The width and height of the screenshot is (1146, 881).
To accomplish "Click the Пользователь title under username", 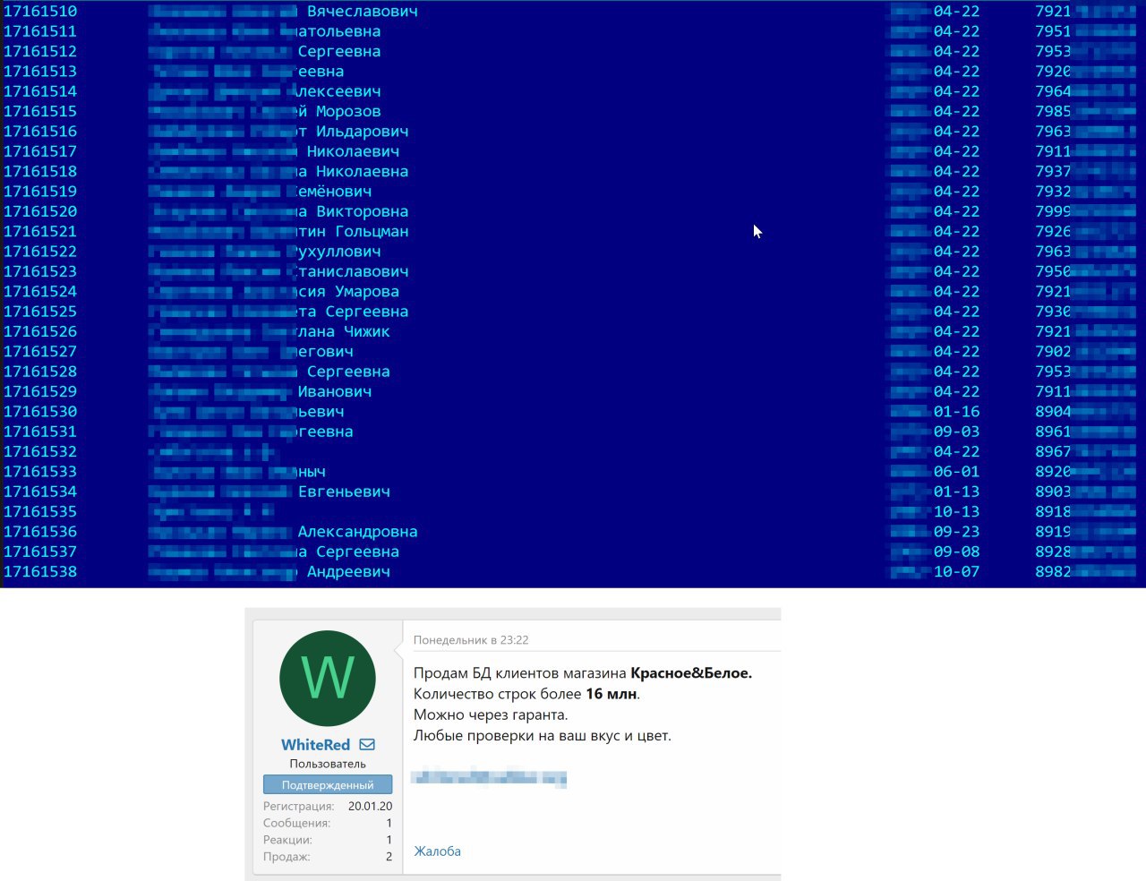I will [x=328, y=764].
